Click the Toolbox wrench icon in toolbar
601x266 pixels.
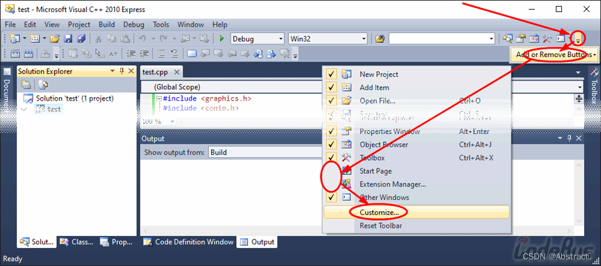point(547,39)
